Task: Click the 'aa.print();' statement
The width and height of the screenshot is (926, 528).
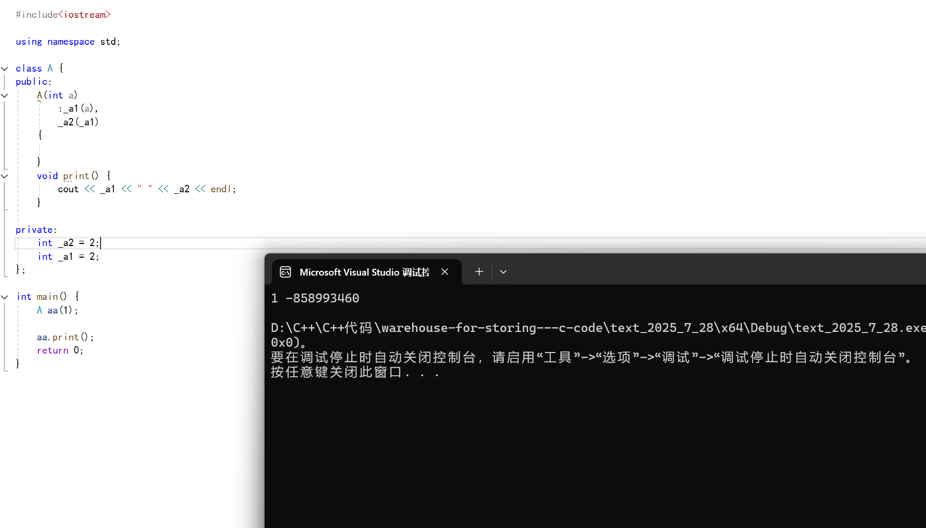Action: point(65,337)
